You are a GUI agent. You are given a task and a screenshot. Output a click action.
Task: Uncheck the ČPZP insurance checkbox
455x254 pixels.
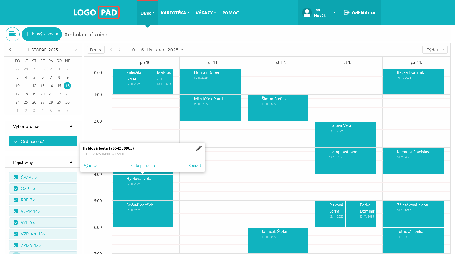tap(16, 177)
